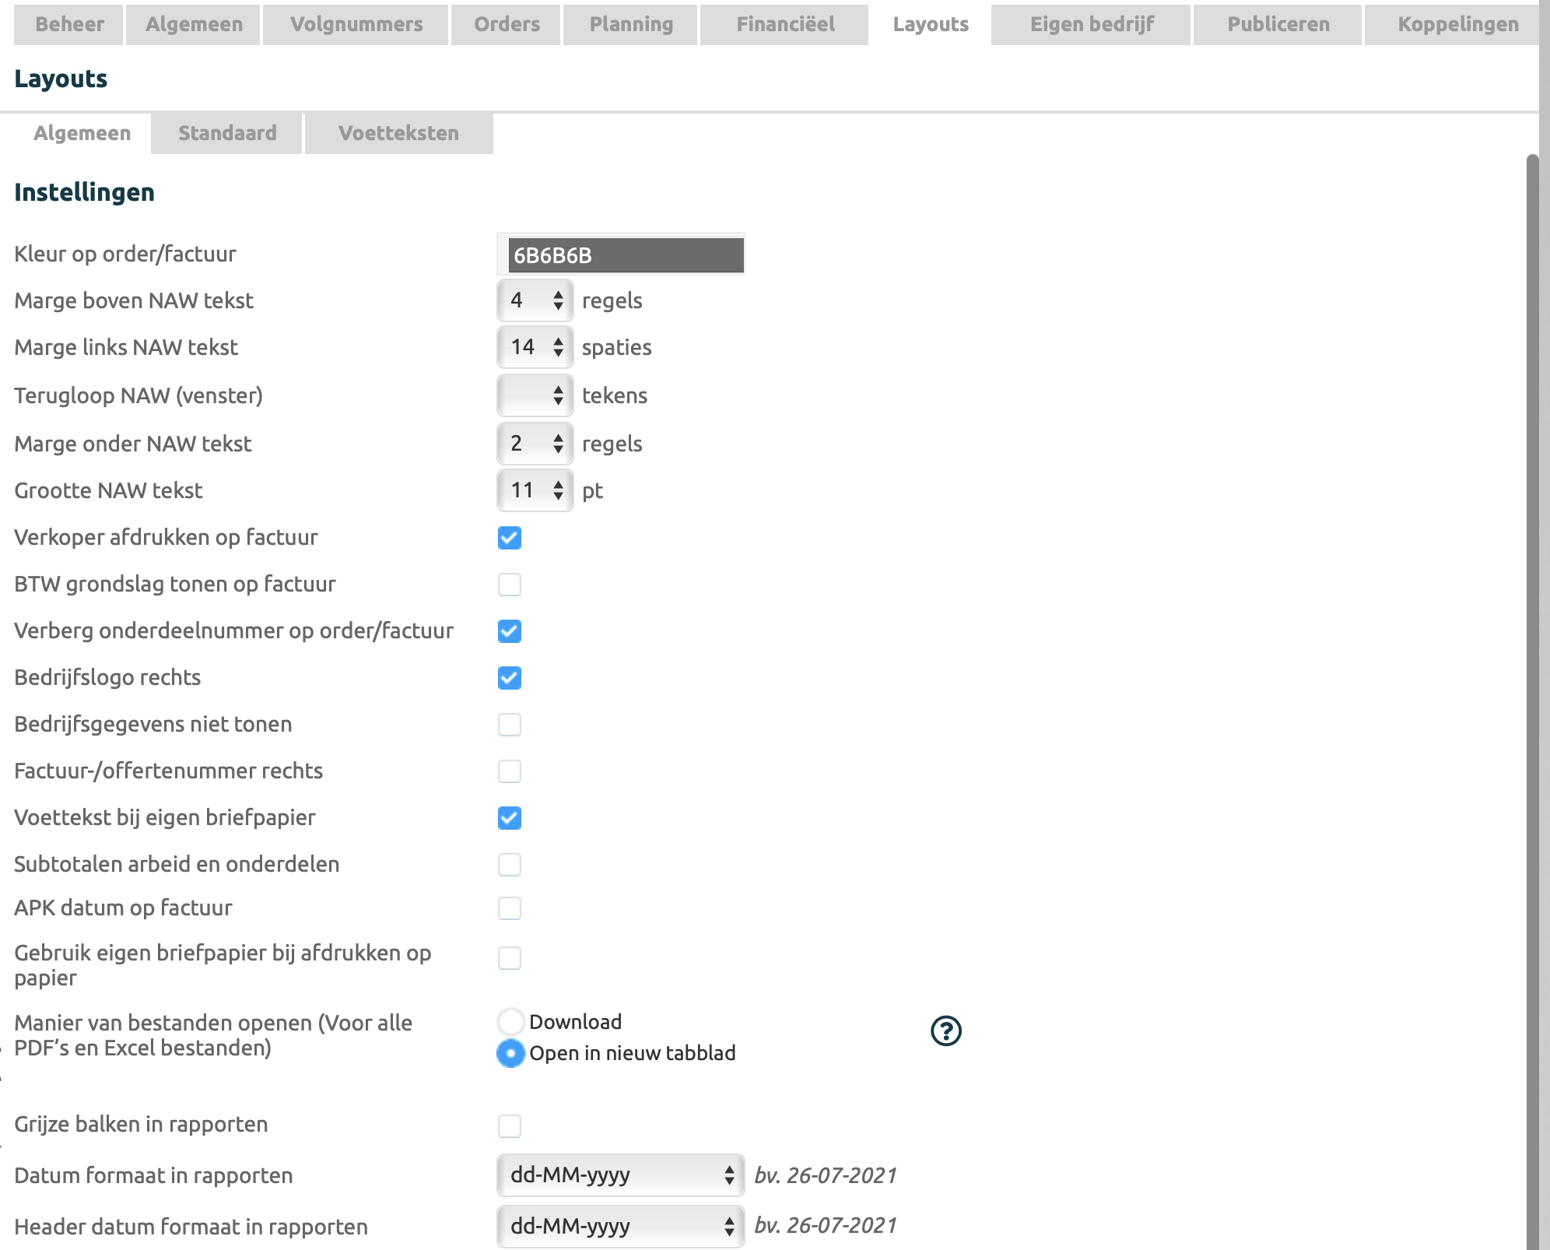Open Grootte NAW tekst pt selector
Screen dimensions: 1550x1250
coord(535,490)
